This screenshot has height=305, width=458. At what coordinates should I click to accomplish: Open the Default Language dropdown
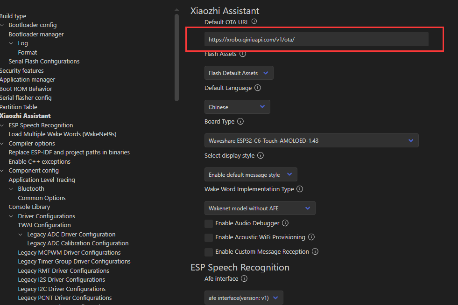(237, 107)
